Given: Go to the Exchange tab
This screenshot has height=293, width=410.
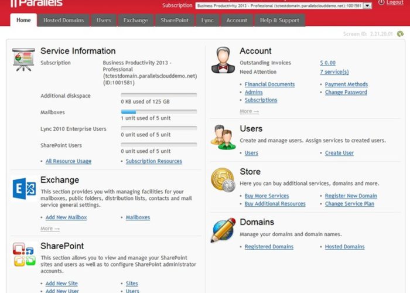Looking at the screenshot, I should [136, 20].
